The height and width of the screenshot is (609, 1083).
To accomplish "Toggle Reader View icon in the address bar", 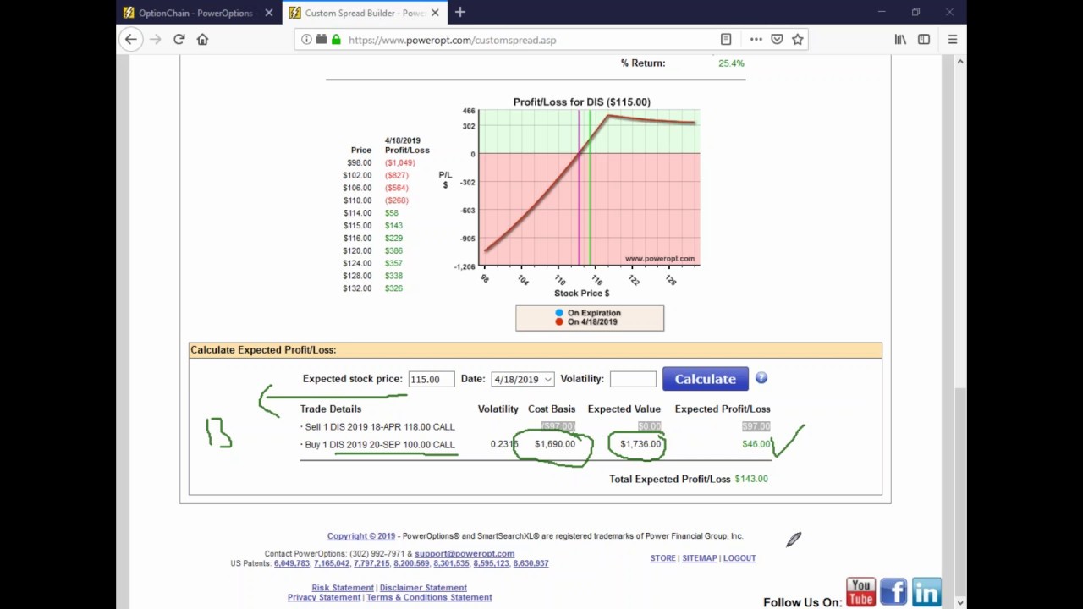I will [726, 40].
